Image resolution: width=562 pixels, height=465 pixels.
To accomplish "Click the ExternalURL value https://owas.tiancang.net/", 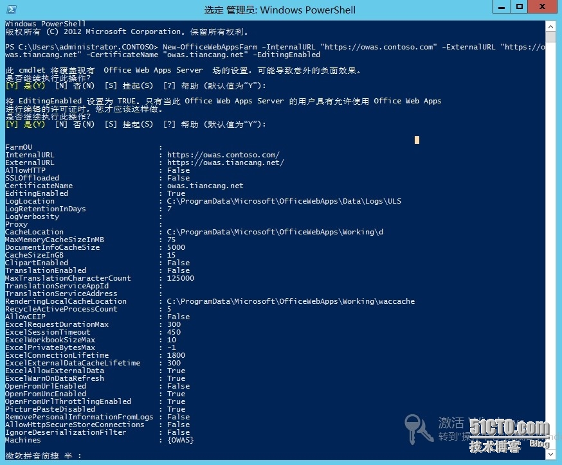I will coord(226,162).
